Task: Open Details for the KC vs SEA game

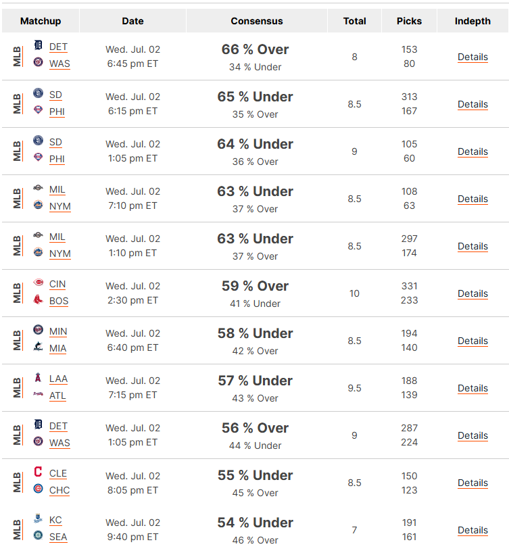Action: tap(472, 530)
